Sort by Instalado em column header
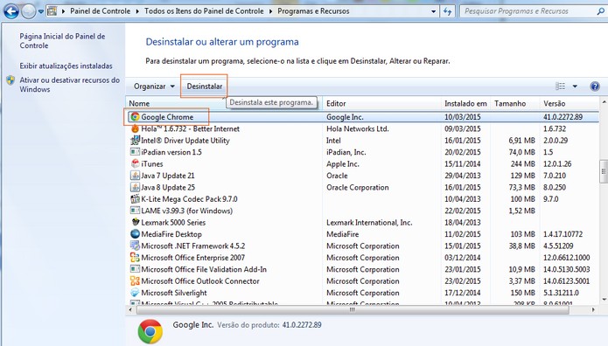This screenshot has height=346, width=608. tap(466, 103)
